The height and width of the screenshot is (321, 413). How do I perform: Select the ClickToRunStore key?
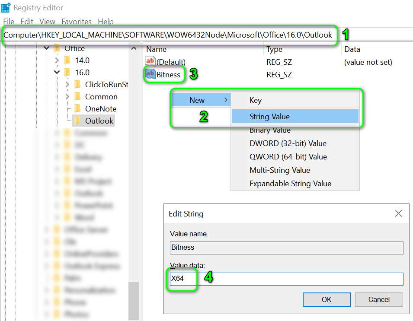tap(106, 84)
